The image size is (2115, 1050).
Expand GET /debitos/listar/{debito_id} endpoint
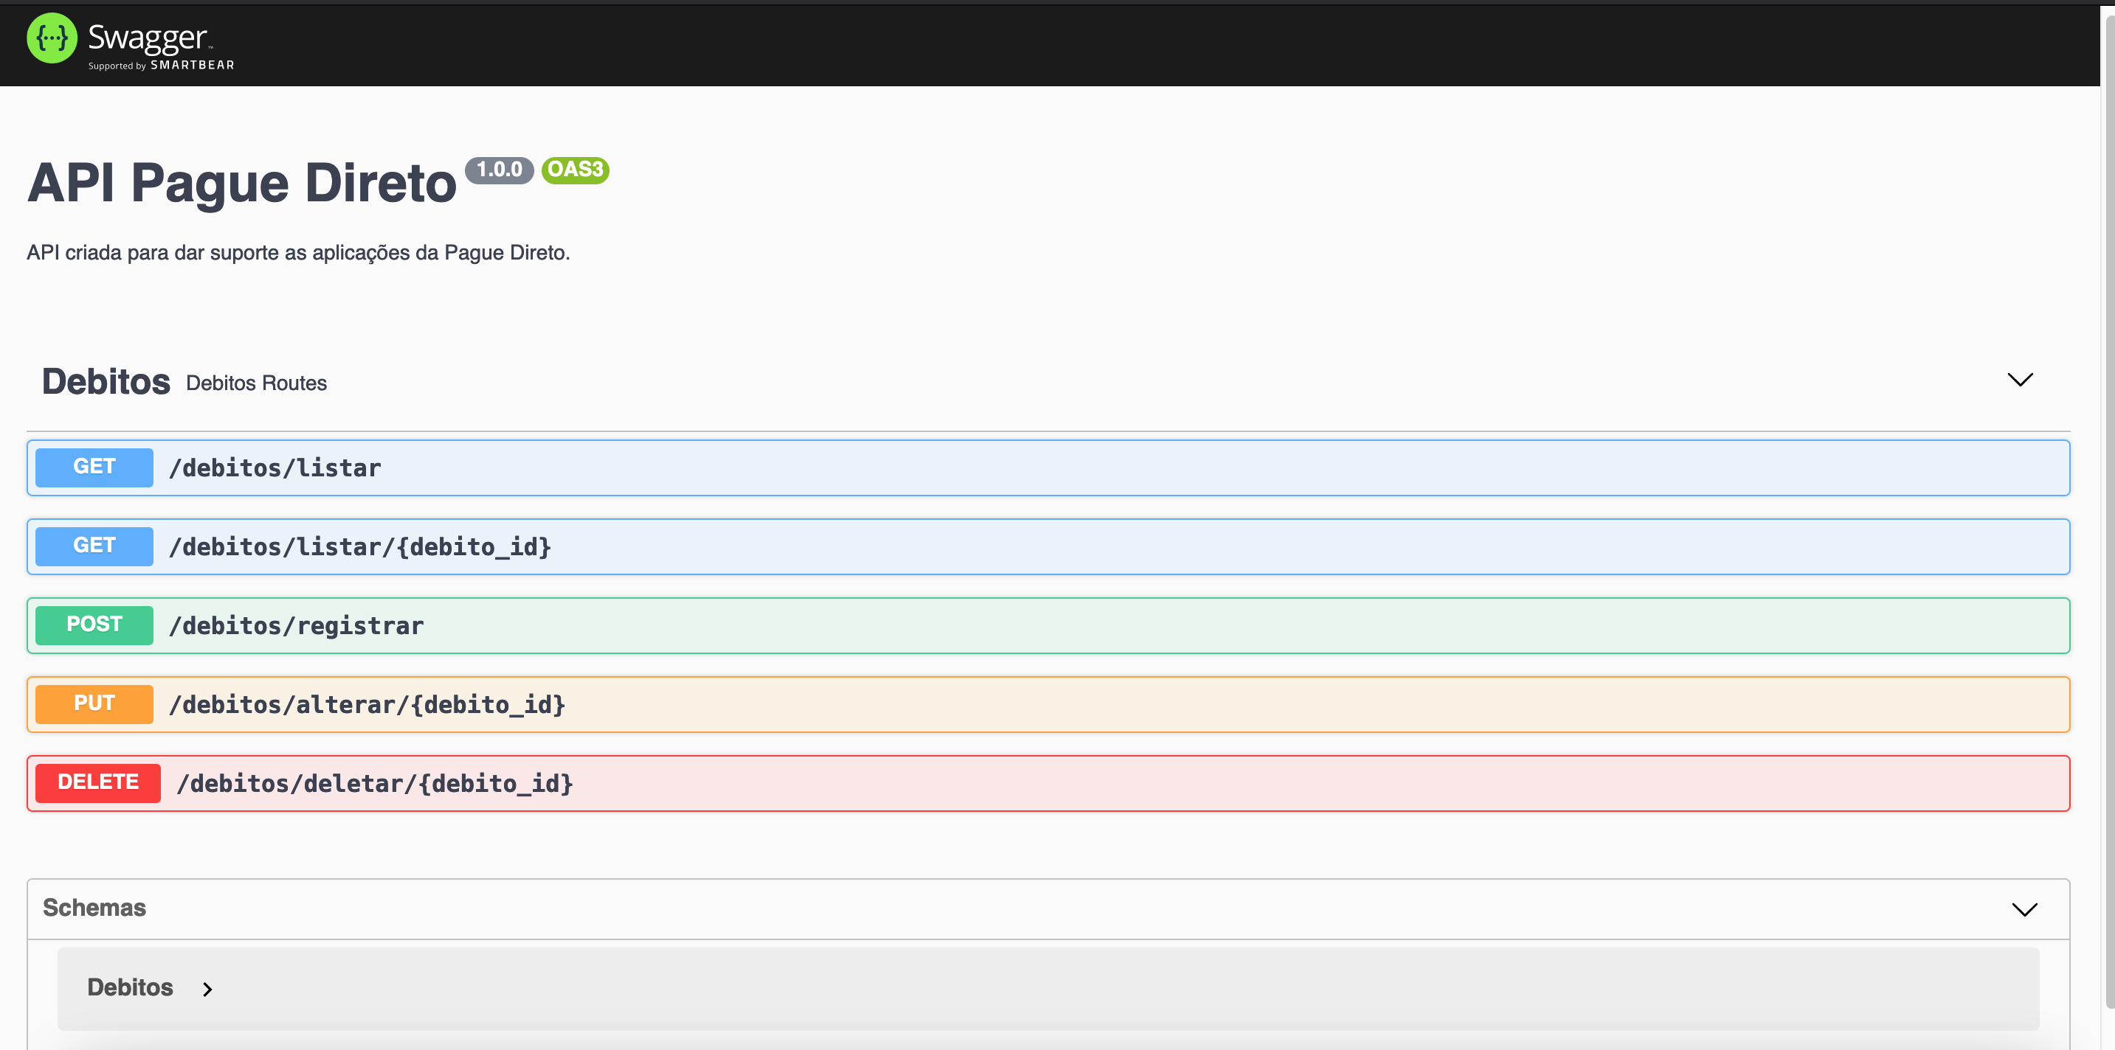point(1048,546)
